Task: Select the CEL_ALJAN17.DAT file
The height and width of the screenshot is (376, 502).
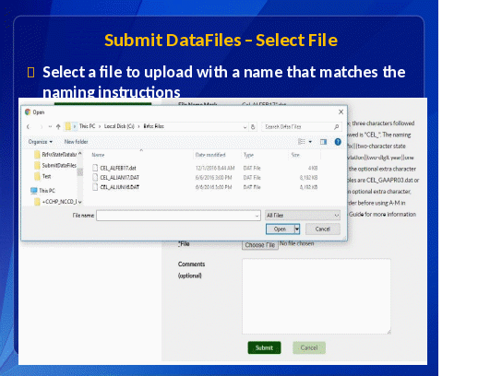Action: click(119, 178)
